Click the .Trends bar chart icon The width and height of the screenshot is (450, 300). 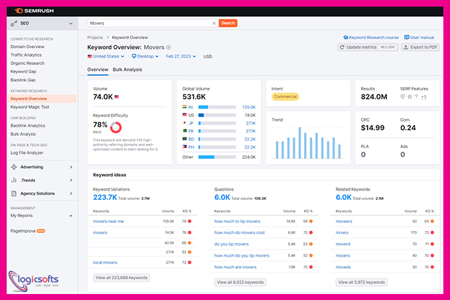tap(14, 181)
